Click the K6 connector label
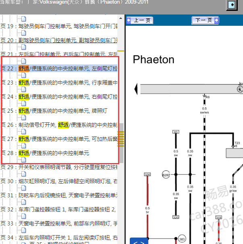 click(208, 97)
